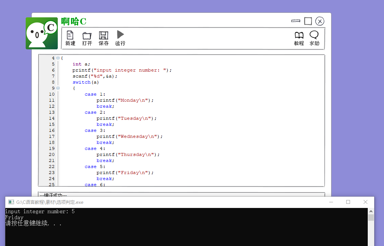
Task: Click the "case 2:" line
Action: click(95, 112)
